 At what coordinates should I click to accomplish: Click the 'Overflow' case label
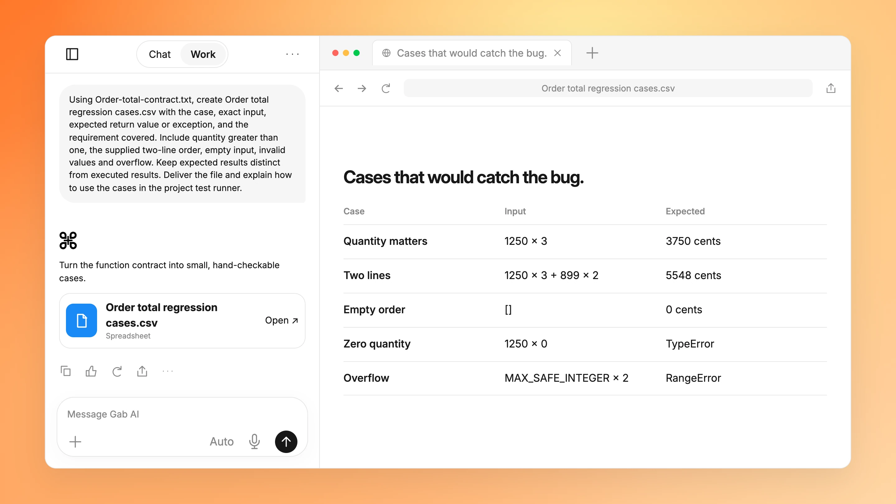click(366, 378)
